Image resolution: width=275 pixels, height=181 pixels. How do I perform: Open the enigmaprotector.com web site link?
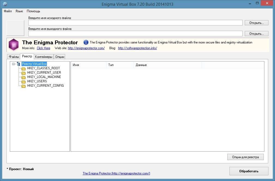(x=86, y=48)
